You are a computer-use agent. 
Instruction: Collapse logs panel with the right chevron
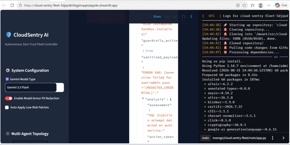[x=283, y=138]
